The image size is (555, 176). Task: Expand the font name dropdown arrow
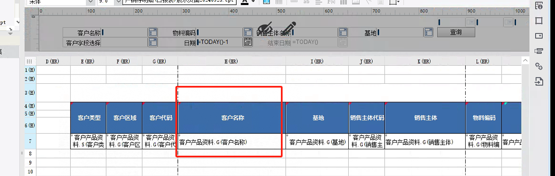click(91, 2)
